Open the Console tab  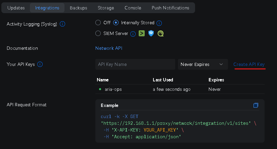click(x=133, y=8)
